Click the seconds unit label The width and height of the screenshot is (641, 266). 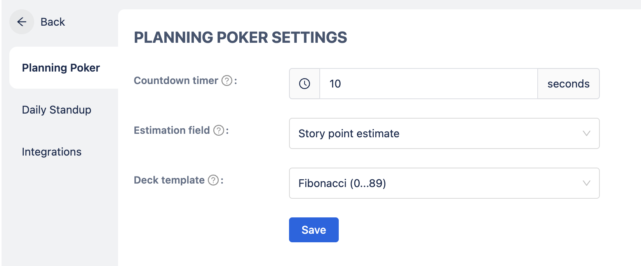(568, 84)
